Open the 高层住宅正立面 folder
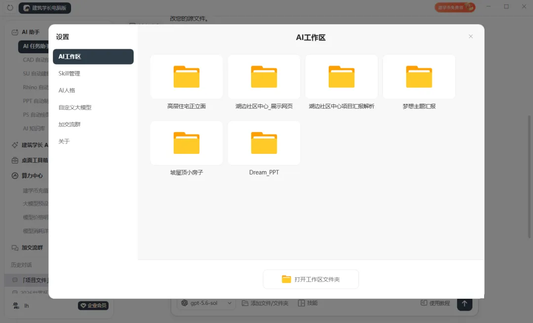This screenshot has height=323, width=533. point(186,77)
